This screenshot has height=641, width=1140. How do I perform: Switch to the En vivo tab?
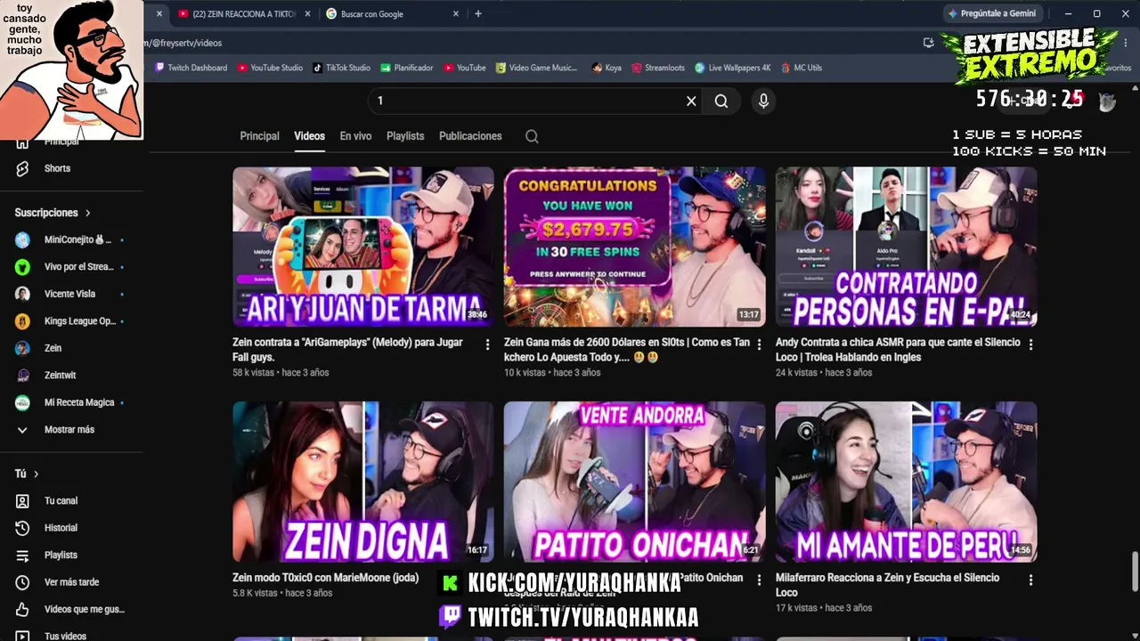click(x=355, y=136)
